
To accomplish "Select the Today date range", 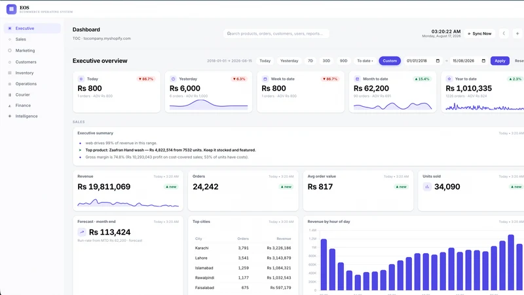I will [265, 61].
